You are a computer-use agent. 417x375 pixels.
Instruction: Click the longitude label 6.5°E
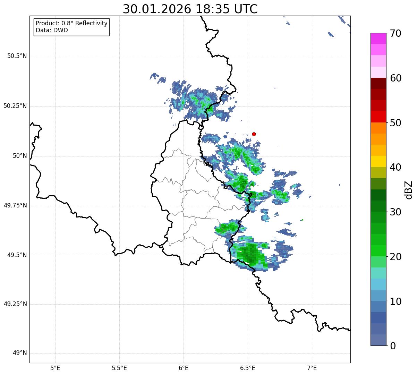[x=248, y=368]
